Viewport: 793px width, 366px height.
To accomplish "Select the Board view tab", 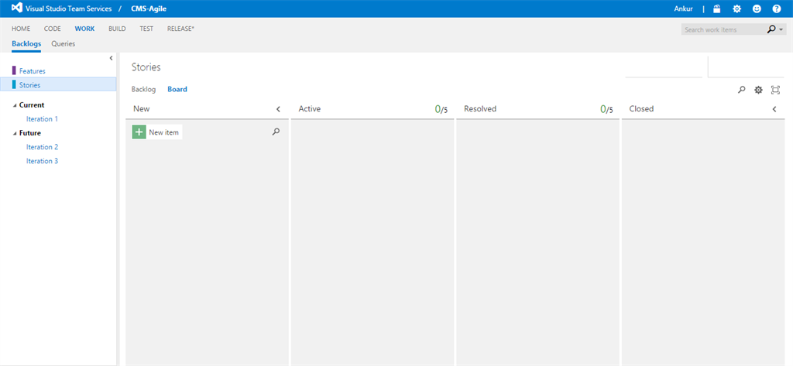I will pyautogui.click(x=177, y=90).
